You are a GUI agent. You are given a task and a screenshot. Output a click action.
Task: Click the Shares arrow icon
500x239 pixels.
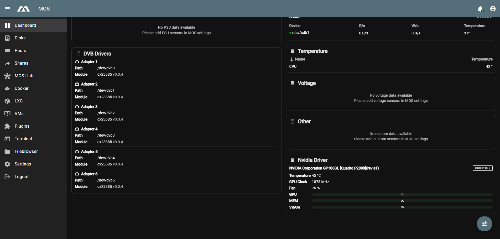[7, 63]
